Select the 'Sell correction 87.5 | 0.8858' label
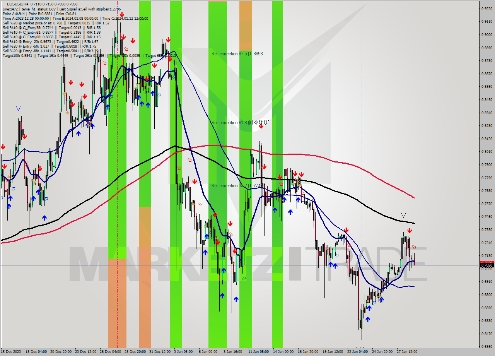495x356 pixels. pos(237,54)
